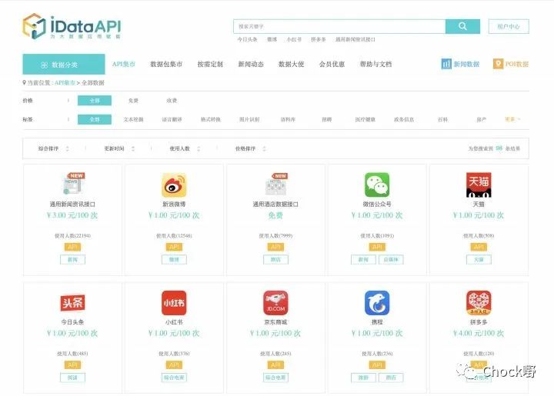Sort results by 更新时间
554x396 pixels.
click(119, 148)
